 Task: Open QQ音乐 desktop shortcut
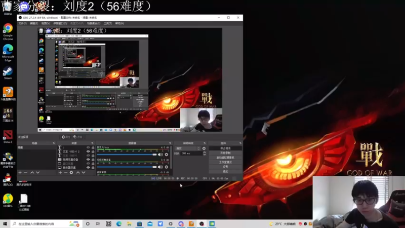(x=8, y=200)
